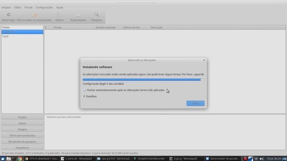Screen dimensions: 287x161
Task: Click status bar package count text
Action: [70, 153]
